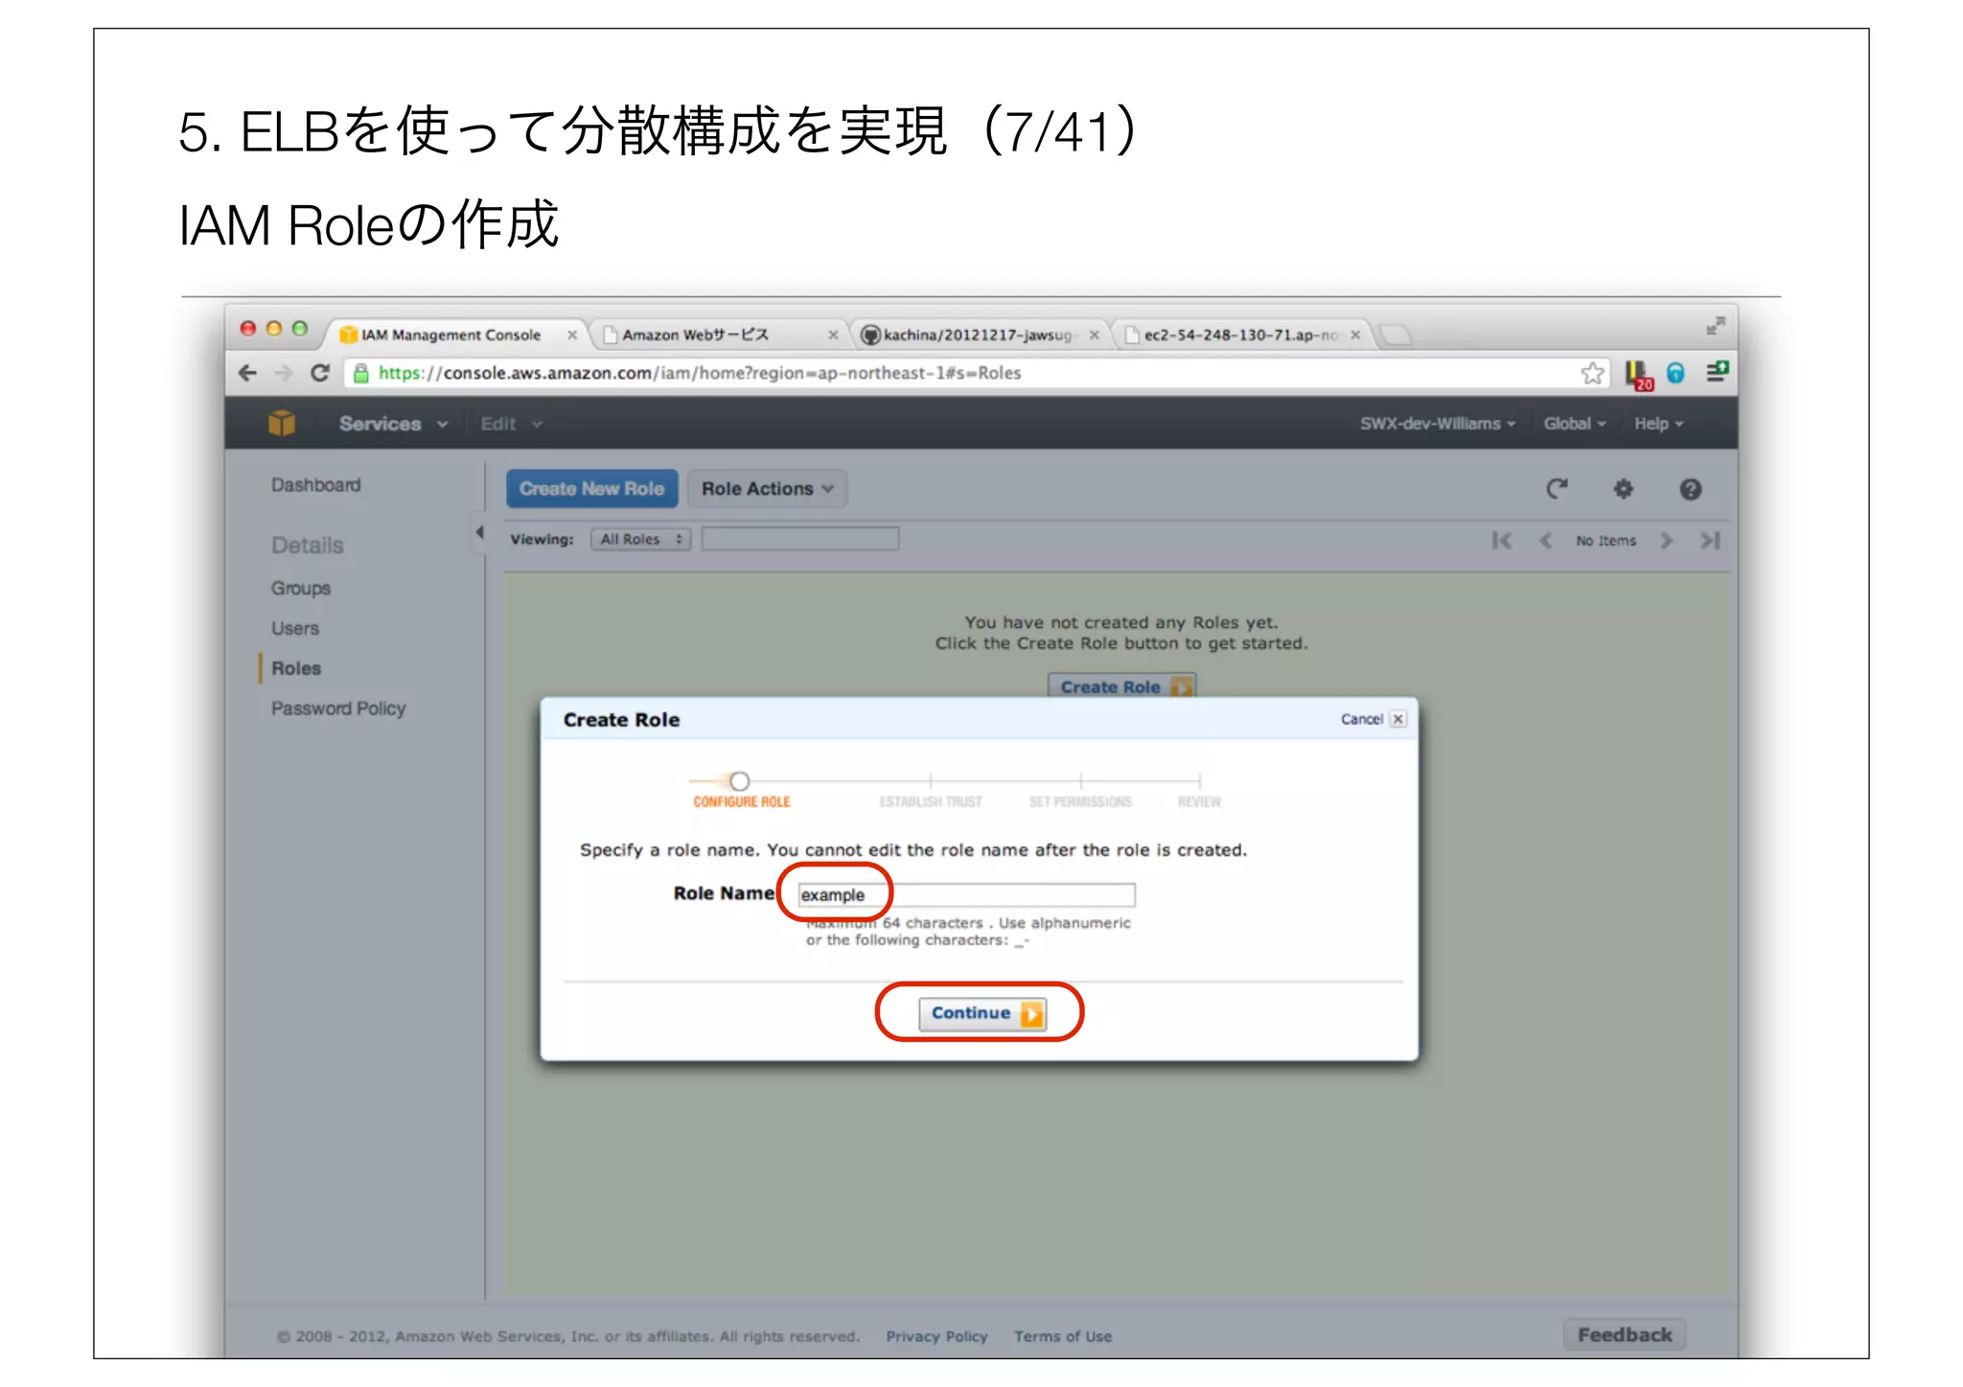
Task: Click the browser forward arrow
Action: (x=284, y=373)
